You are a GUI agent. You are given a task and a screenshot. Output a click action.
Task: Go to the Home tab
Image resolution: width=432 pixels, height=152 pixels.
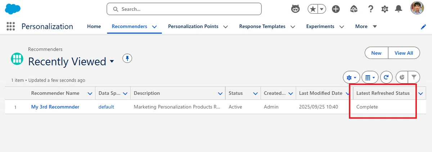(94, 26)
